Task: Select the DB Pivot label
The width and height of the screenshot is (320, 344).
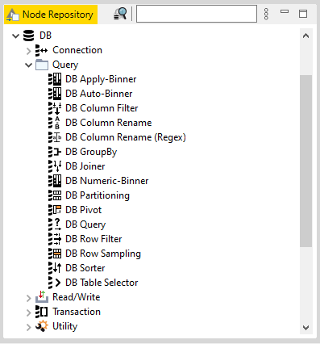Action: tap(84, 210)
